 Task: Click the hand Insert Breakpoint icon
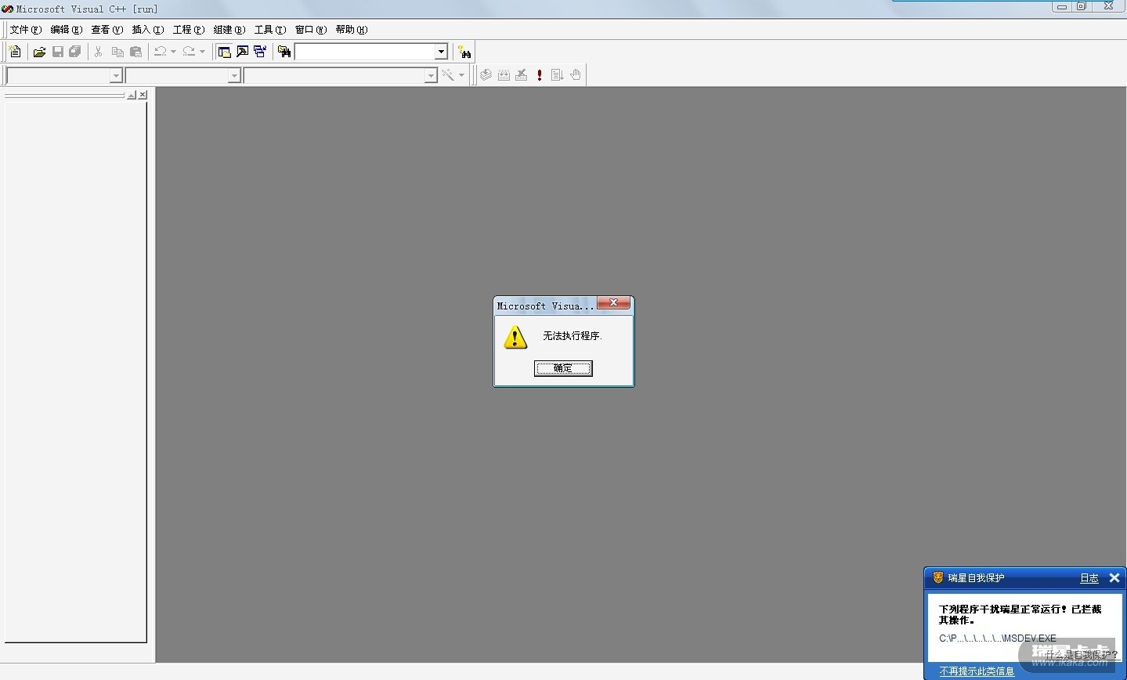[x=576, y=75]
